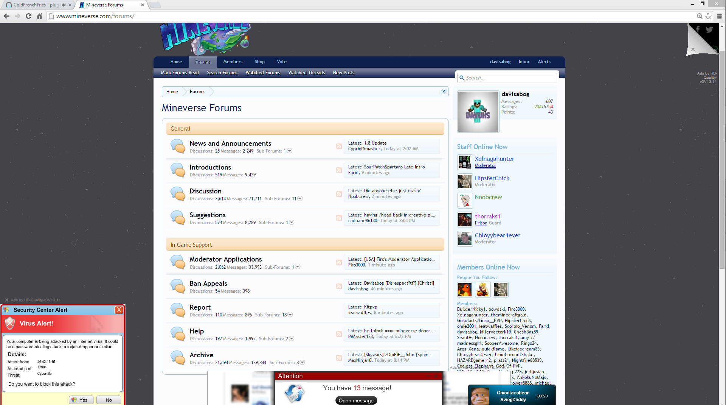Screen dimensions: 726x405
Task: Open Noobcrew's staff avatar
Action: [x=465, y=200]
